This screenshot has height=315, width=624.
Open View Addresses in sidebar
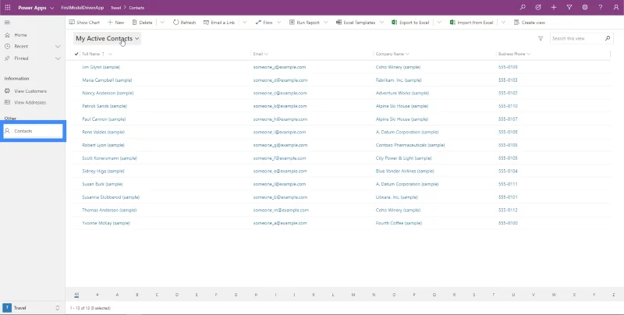[30, 103]
